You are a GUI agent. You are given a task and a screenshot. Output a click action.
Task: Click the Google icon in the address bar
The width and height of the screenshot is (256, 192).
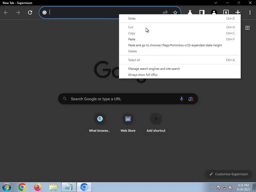(44, 12)
